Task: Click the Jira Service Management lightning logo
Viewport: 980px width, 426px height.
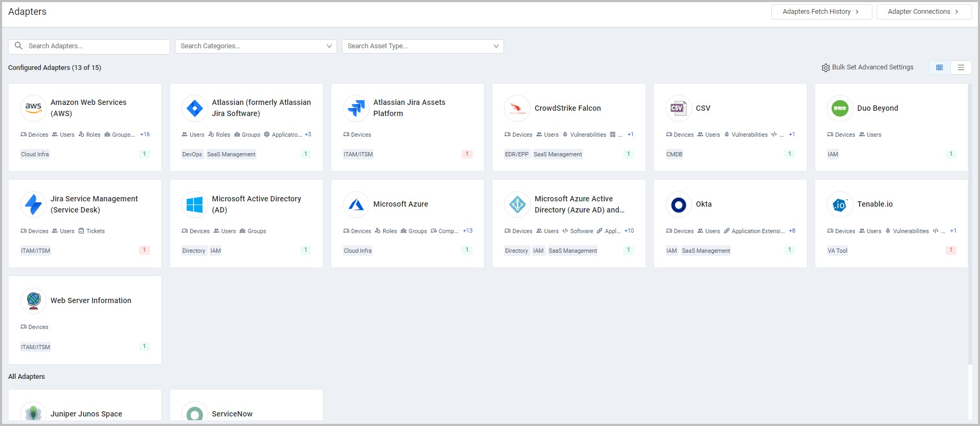Action: tap(33, 205)
